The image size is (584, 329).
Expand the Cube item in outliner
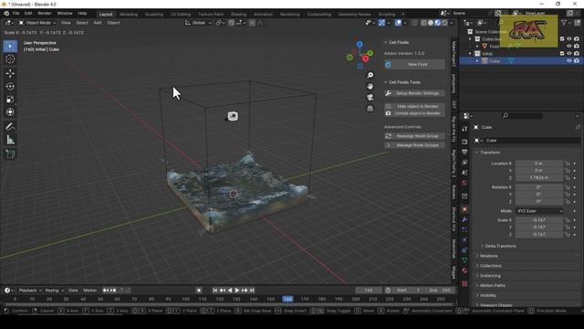coord(477,61)
